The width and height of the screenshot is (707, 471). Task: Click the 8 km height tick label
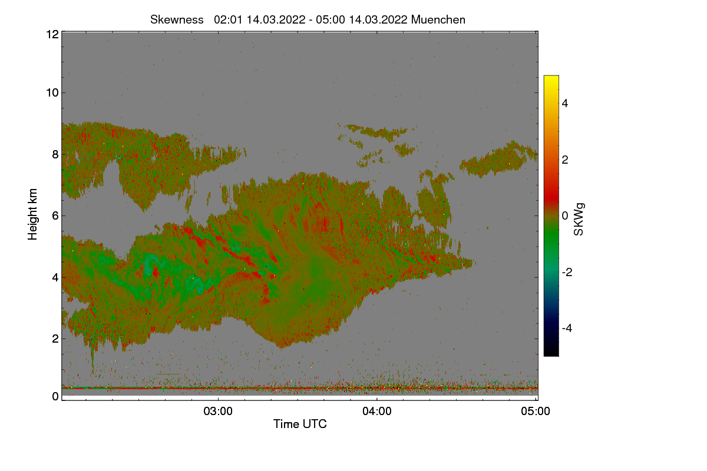(x=55, y=154)
